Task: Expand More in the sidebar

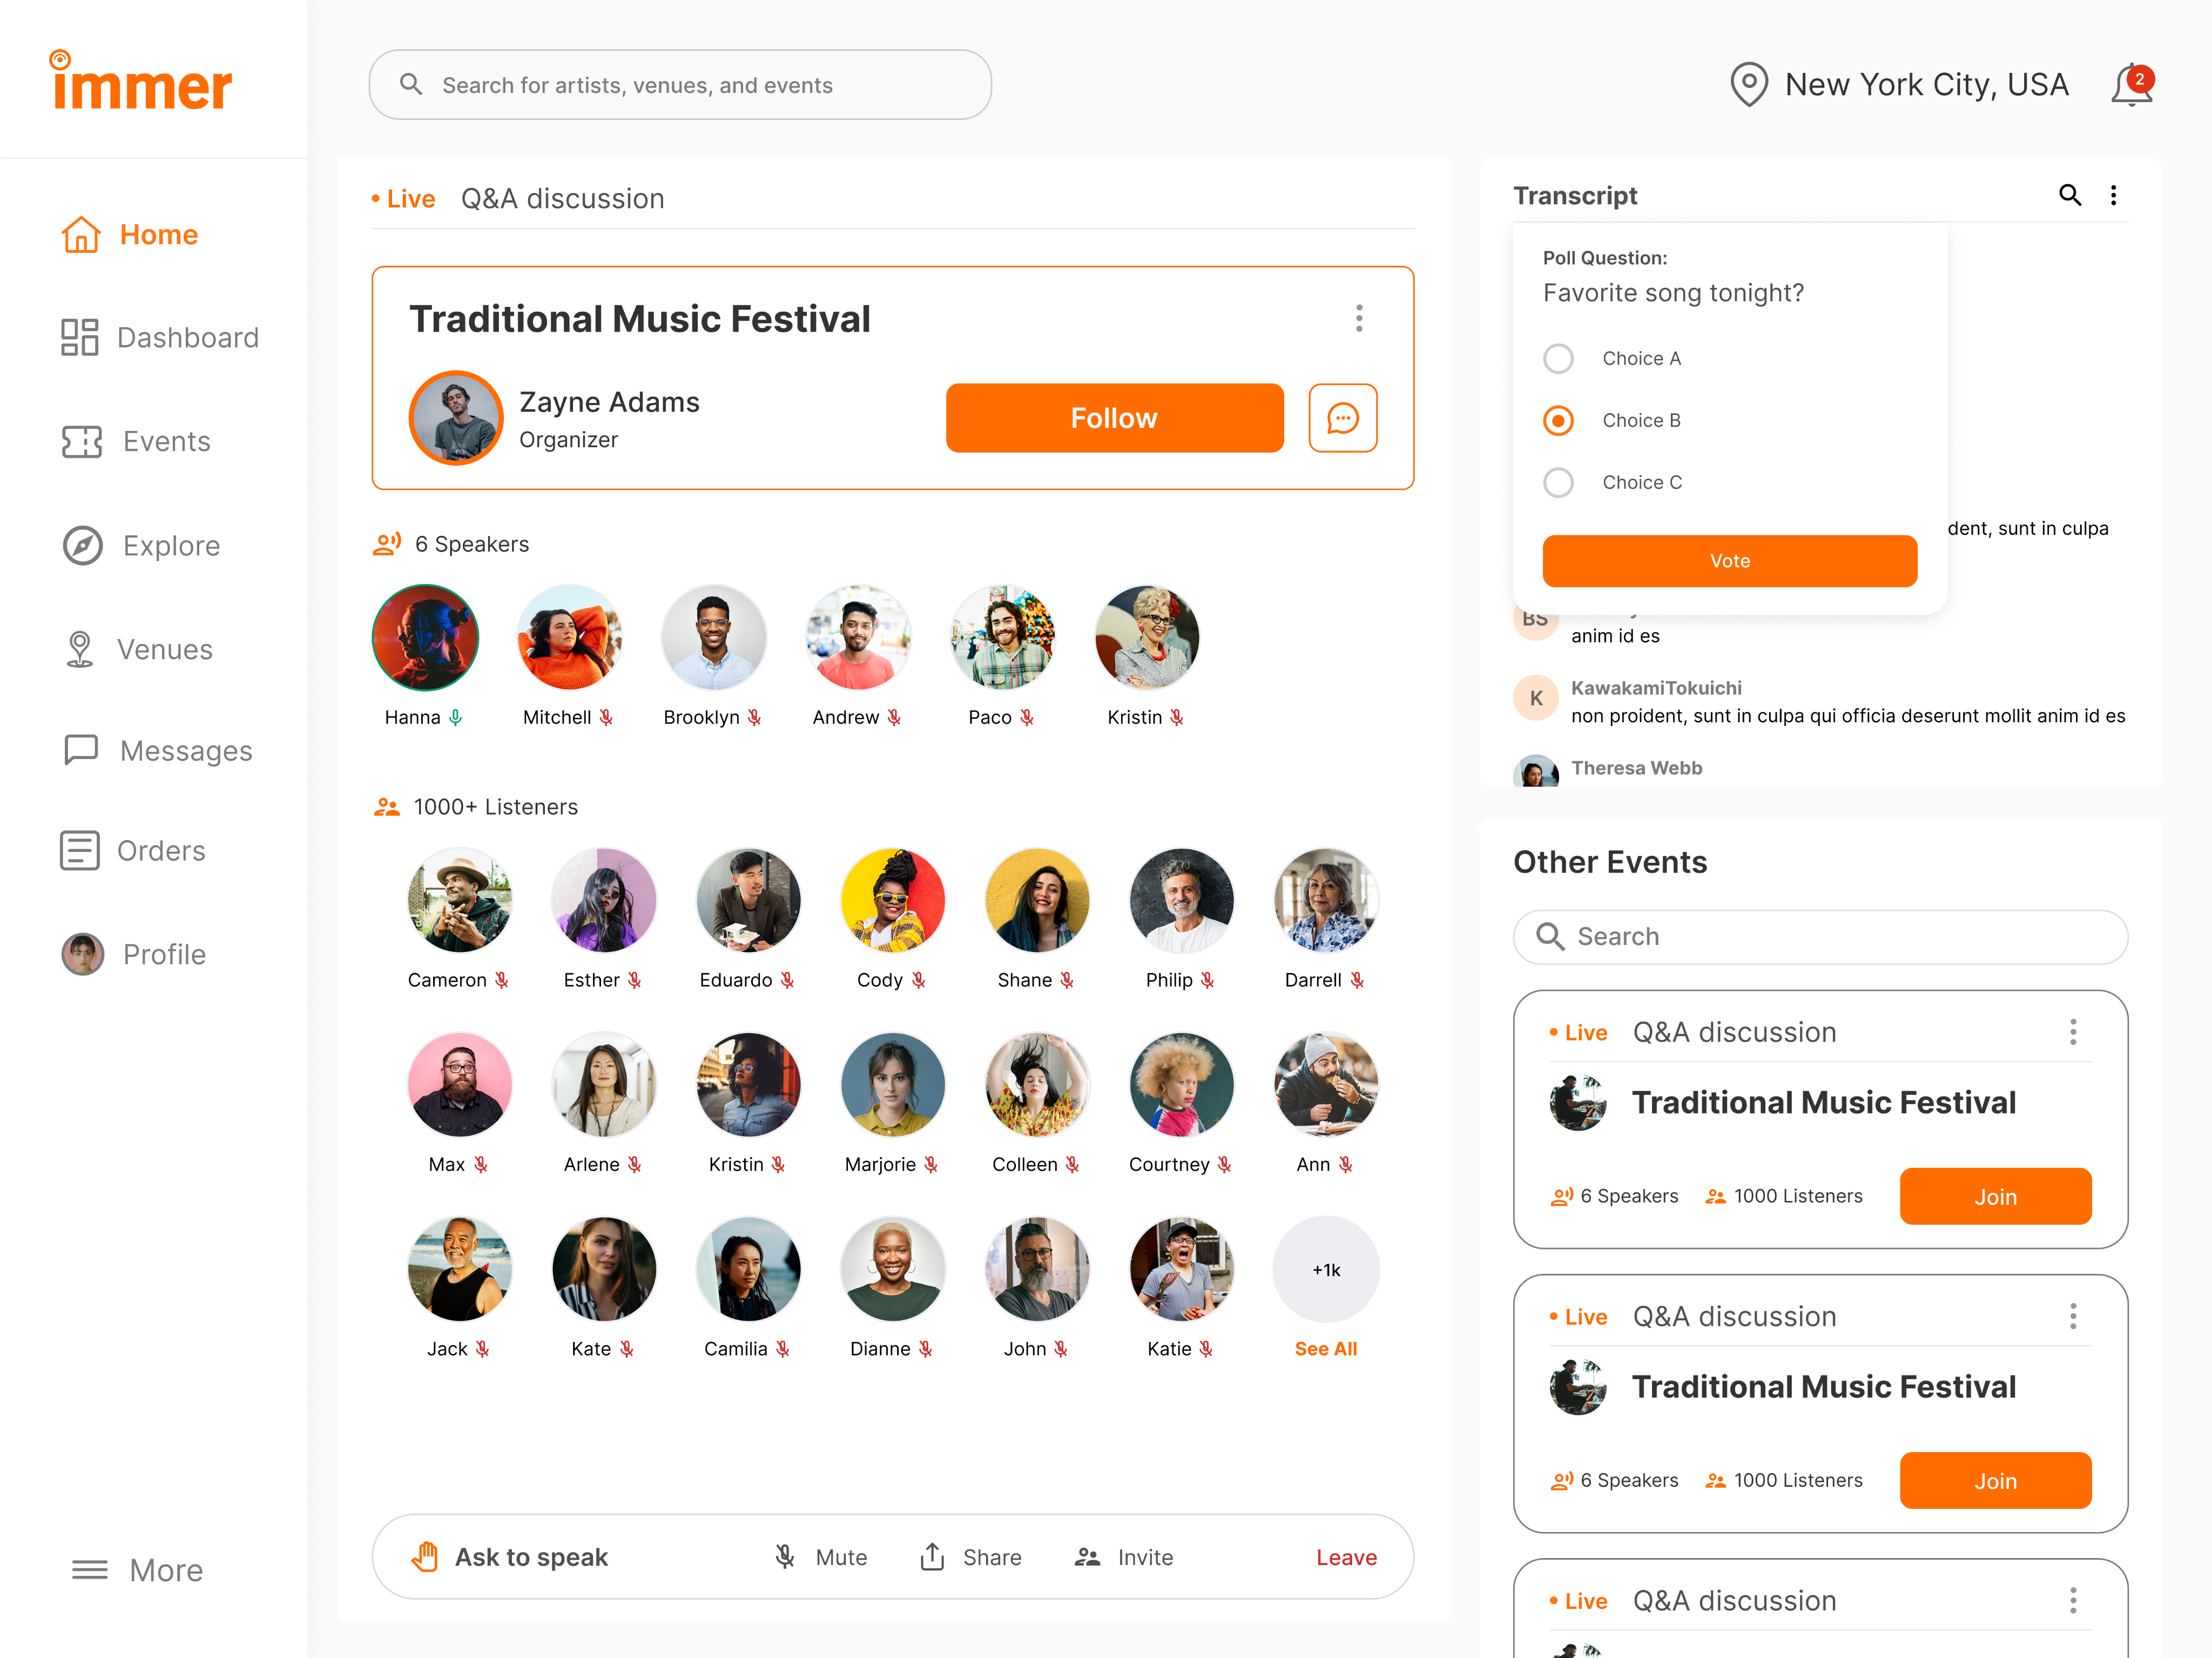Action: pos(137,1570)
